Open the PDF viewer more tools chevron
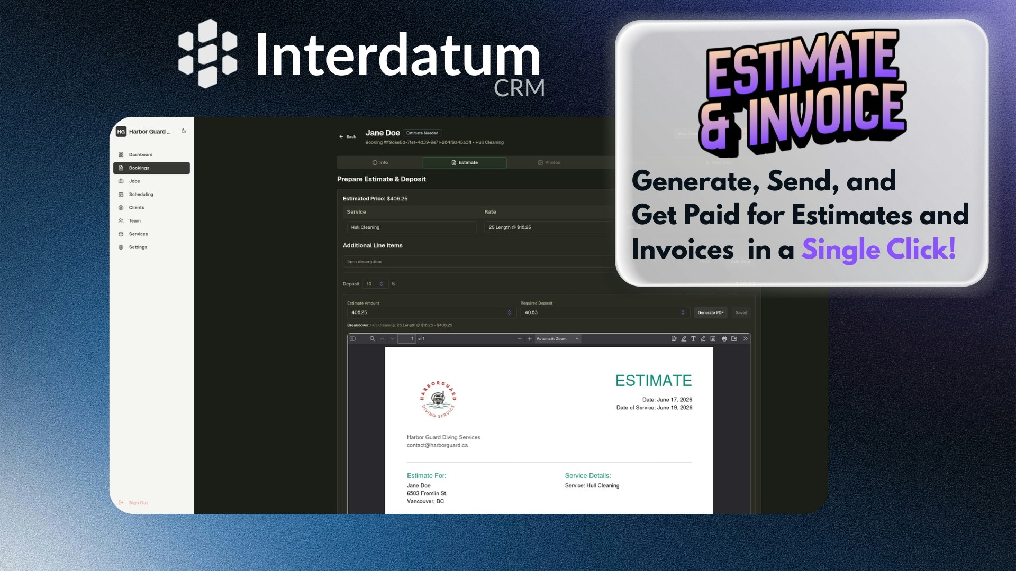Image resolution: width=1016 pixels, height=571 pixels. (745, 339)
